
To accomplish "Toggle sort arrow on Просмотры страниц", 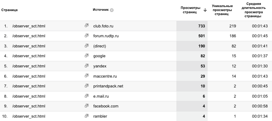I will (x=205, y=10).
